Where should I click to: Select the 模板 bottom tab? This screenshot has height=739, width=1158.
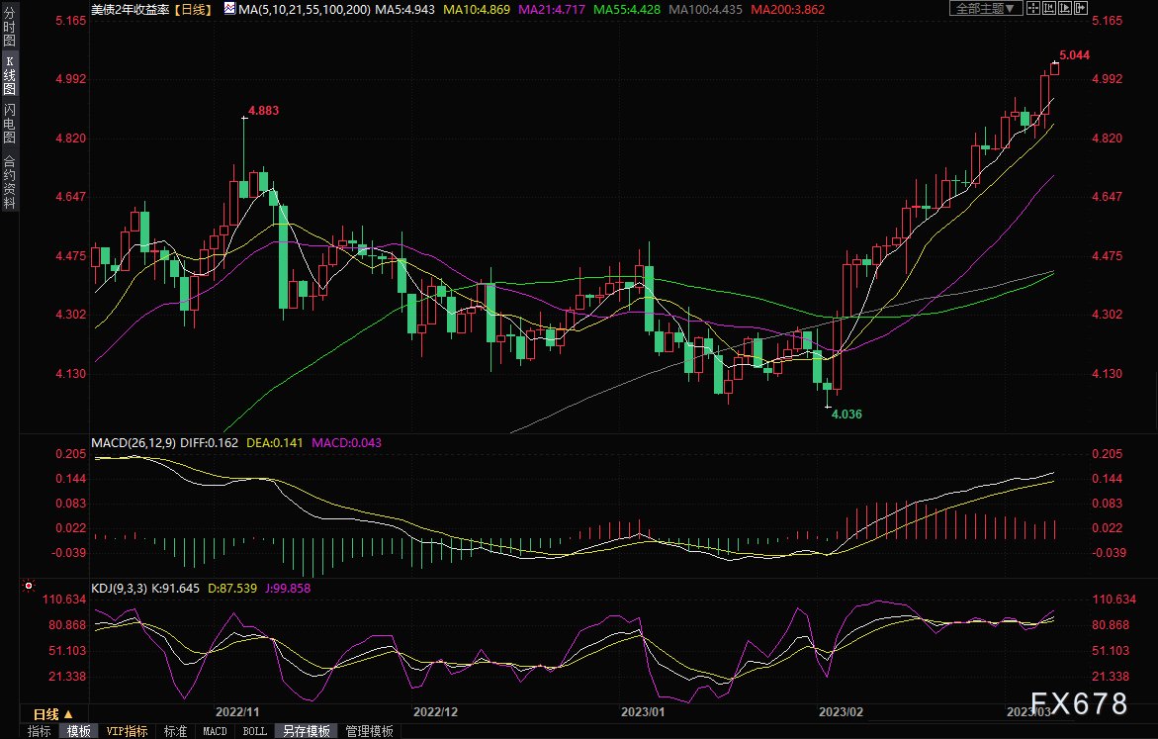pyautogui.click(x=79, y=731)
